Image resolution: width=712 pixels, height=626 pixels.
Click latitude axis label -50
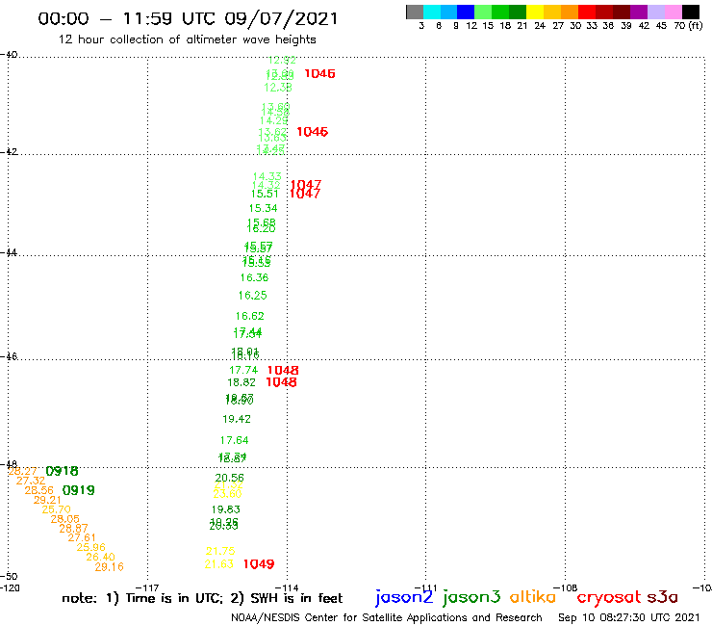tap(9, 577)
